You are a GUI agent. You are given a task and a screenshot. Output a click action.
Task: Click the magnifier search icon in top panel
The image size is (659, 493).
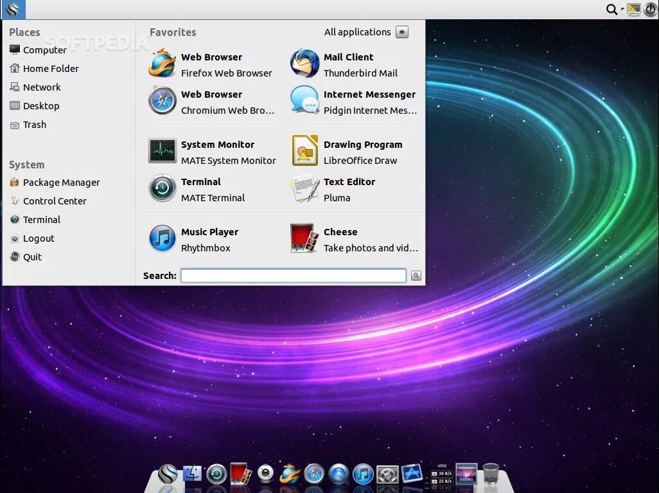611,9
